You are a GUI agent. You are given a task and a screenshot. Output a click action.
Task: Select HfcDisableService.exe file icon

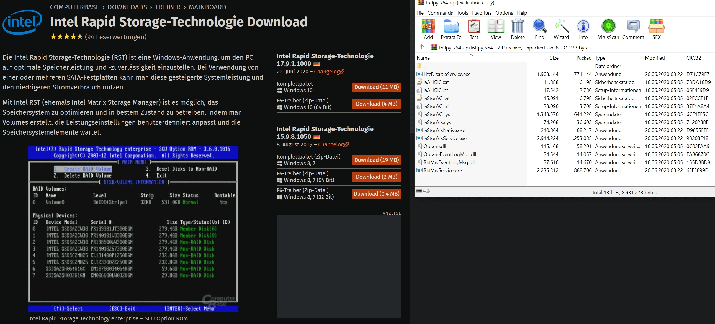click(x=420, y=74)
